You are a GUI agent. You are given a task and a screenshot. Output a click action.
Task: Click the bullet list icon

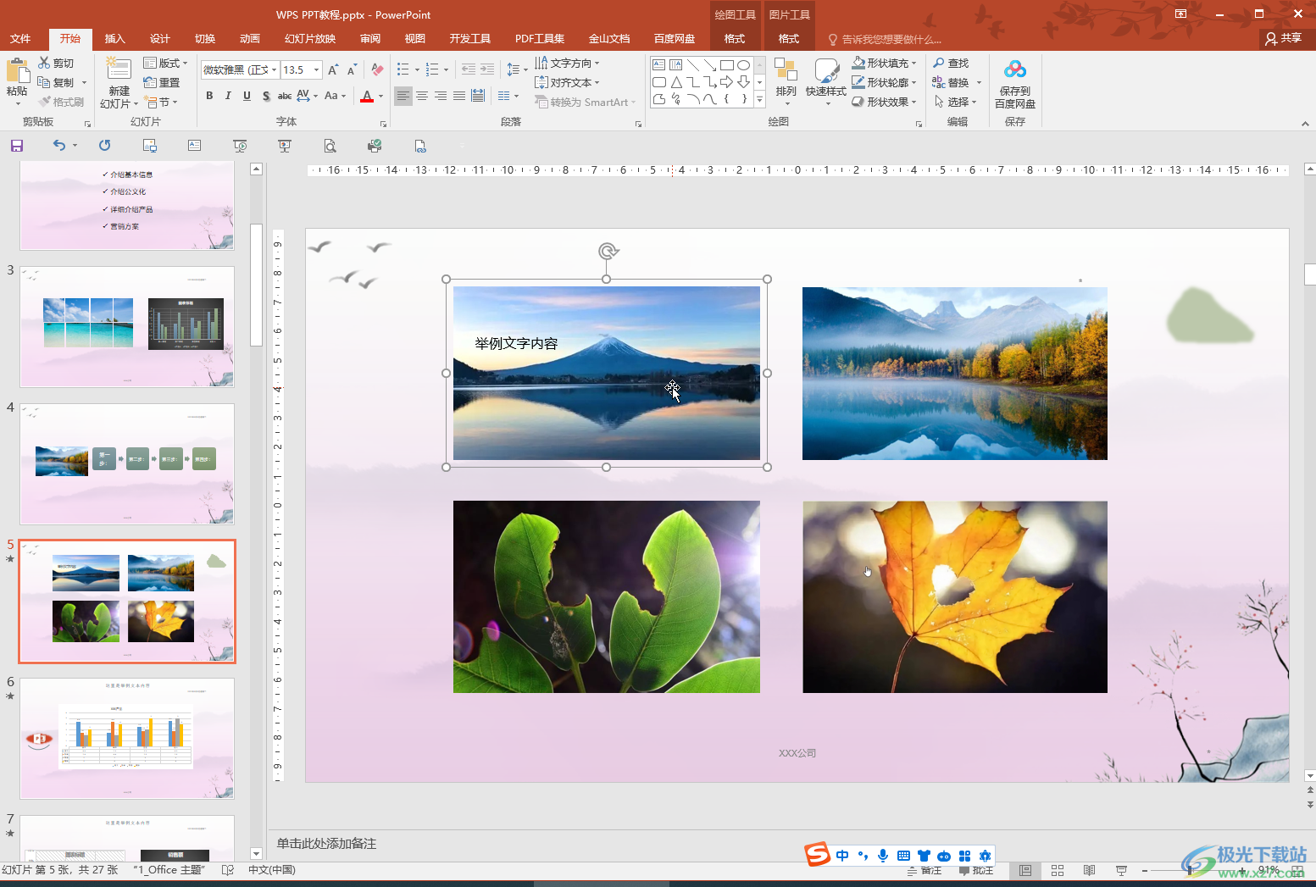pyautogui.click(x=403, y=69)
